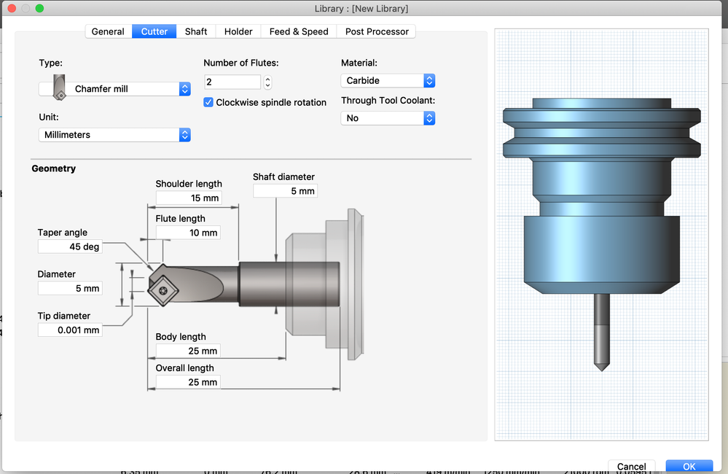This screenshot has height=474, width=728.
Task: Open the Unit dropdown set to Millimeters
Action: click(114, 135)
